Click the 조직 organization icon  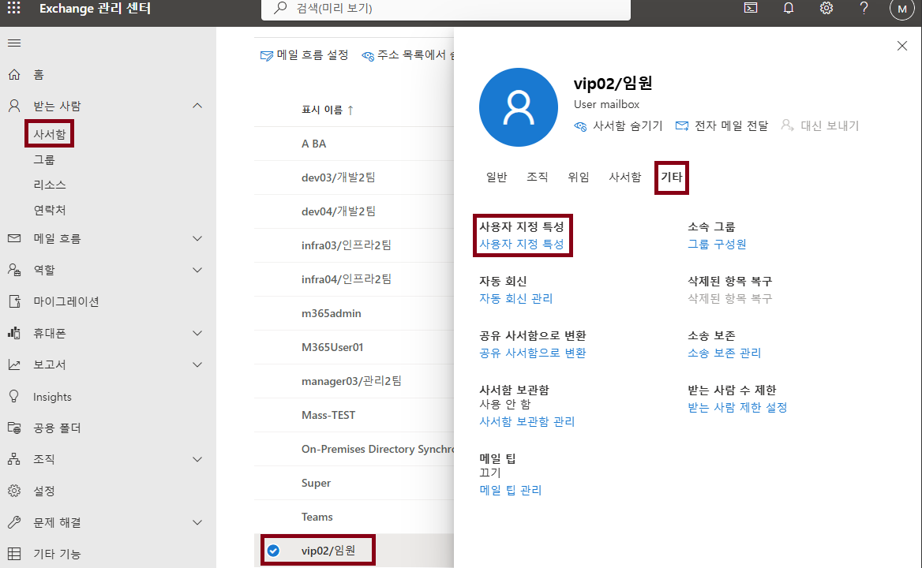tap(14, 459)
